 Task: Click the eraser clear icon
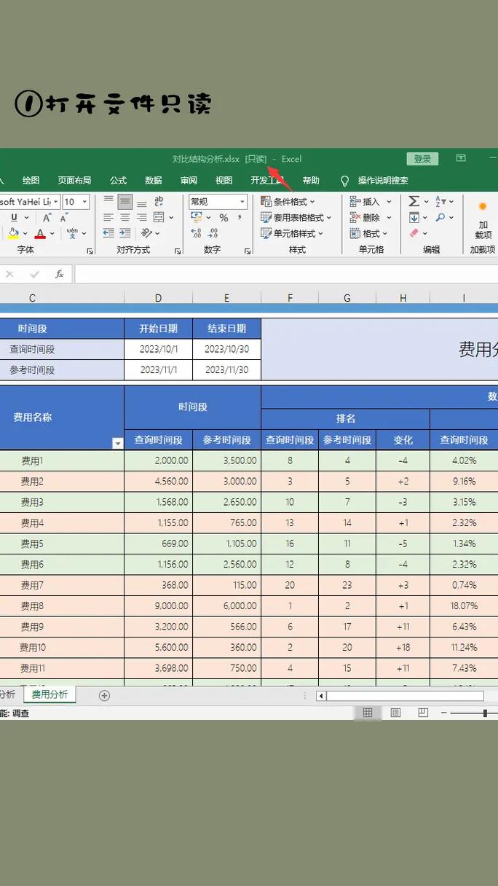tap(414, 233)
